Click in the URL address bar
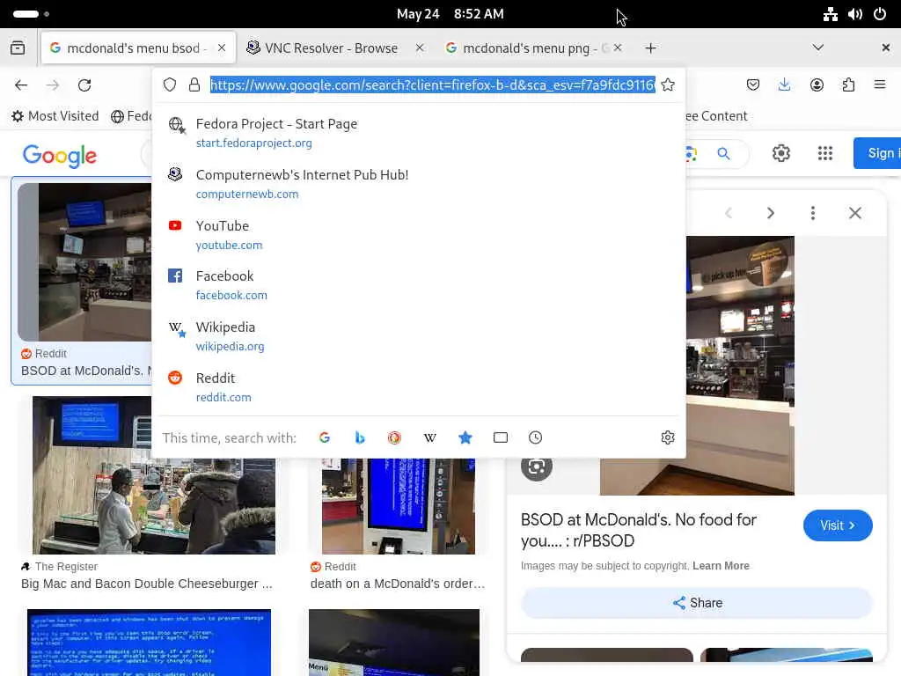Image resolution: width=901 pixels, height=676 pixels. click(432, 85)
